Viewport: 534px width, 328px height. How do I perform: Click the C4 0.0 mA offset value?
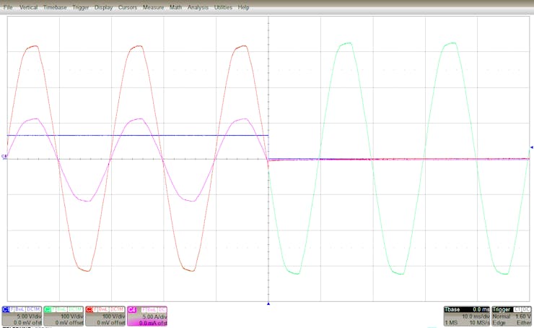(x=153, y=323)
